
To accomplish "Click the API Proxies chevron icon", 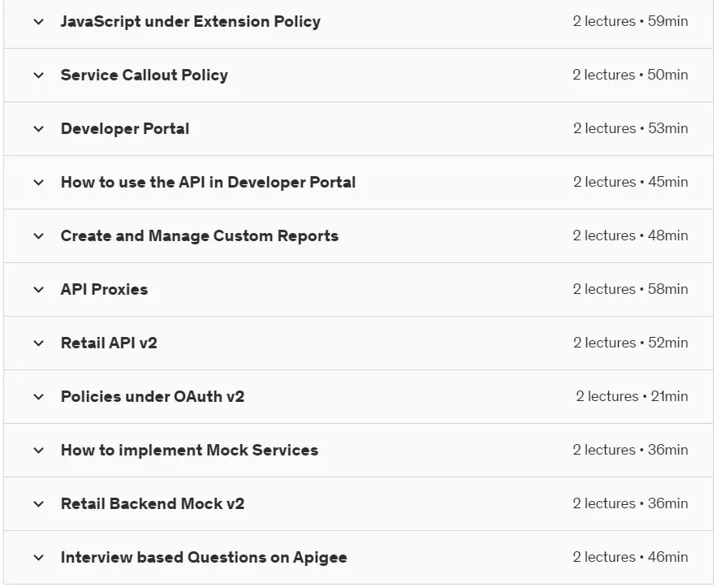I will 39,289.
